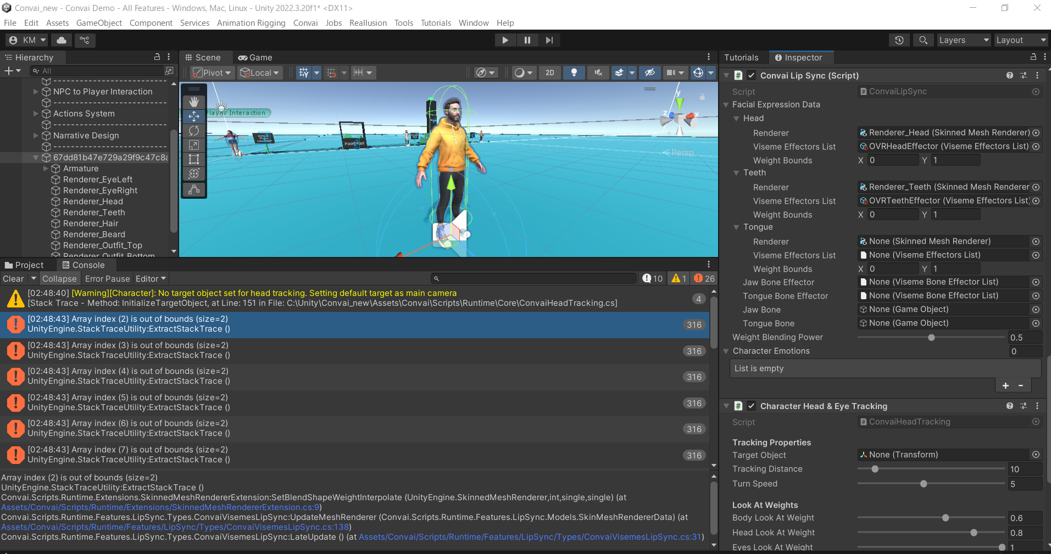Viewport: 1051px width, 554px height.
Task: Open ConvaiVisemesLipSync.cs:138 link
Action: pyautogui.click(x=175, y=527)
